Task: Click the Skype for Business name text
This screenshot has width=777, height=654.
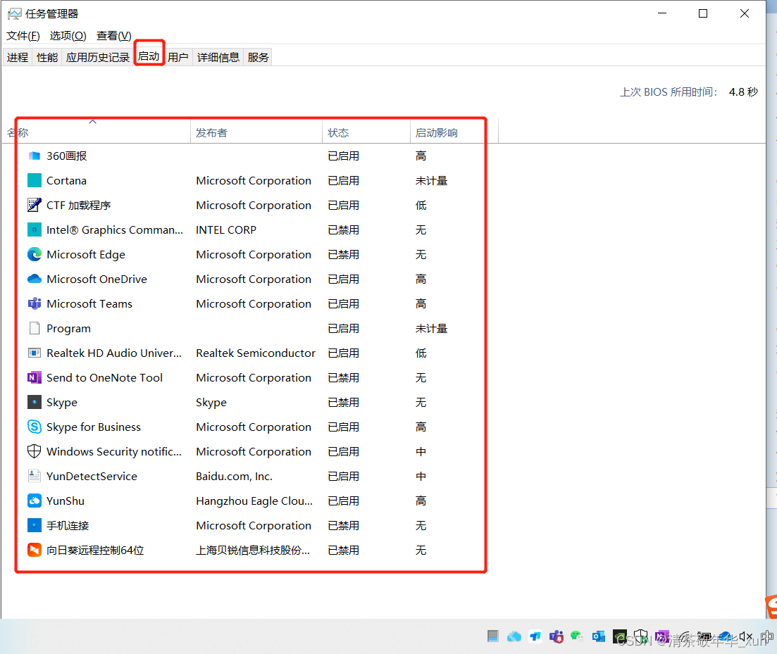Action: click(94, 427)
